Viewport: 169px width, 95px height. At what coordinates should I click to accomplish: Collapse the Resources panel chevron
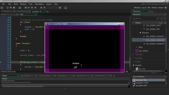[165, 14]
